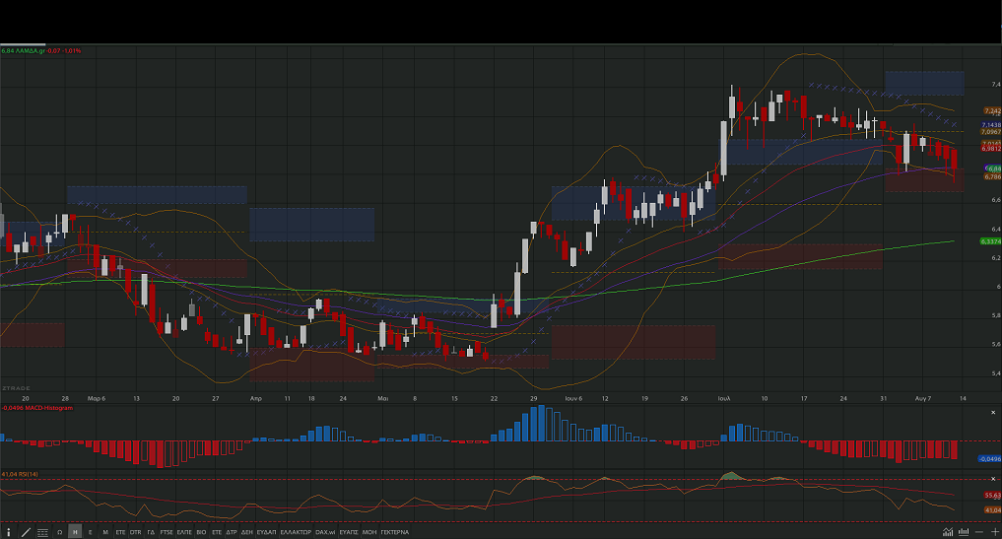Open the ΒΙΟ symbol chart

pos(201,532)
